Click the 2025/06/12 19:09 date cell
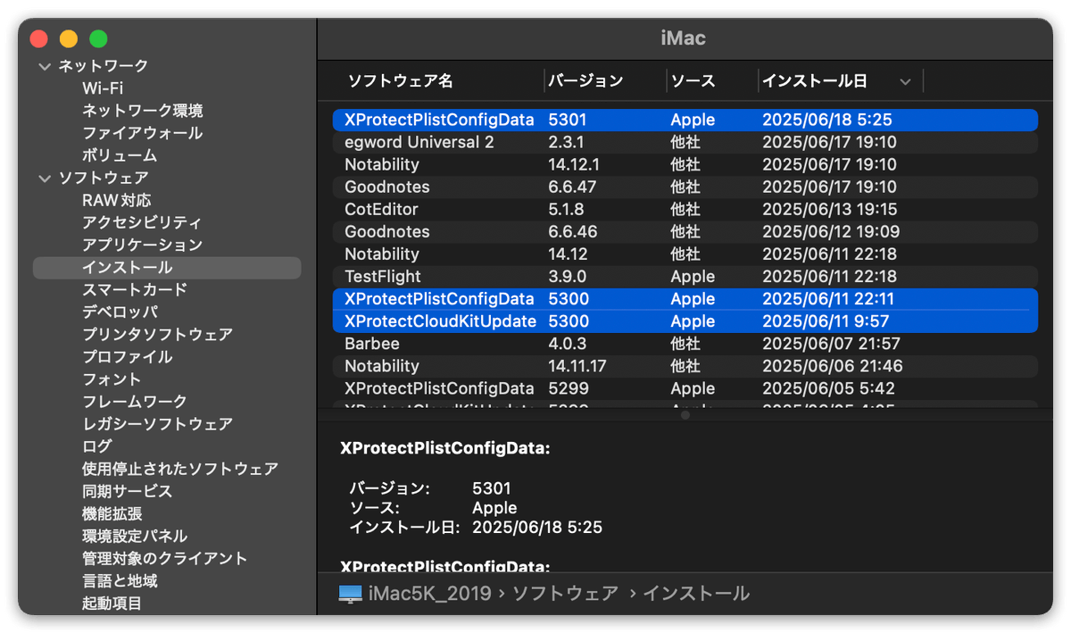 pyautogui.click(x=831, y=231)
